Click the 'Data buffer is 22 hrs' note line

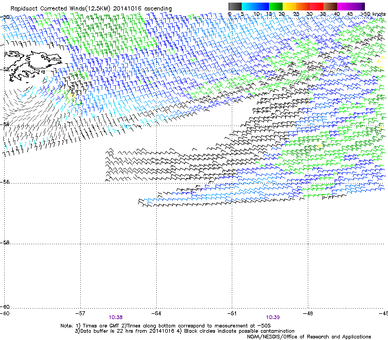(x=185, y=331)
